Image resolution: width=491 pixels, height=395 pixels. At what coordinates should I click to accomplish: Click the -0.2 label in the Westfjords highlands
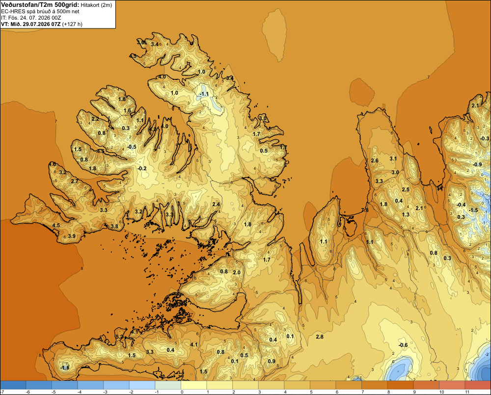(142, 168)
